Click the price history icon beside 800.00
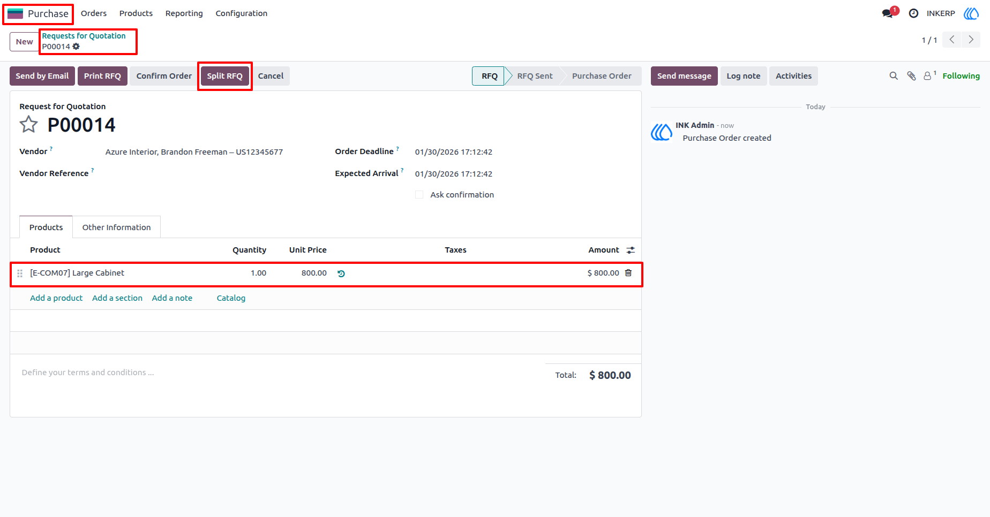 341,273
